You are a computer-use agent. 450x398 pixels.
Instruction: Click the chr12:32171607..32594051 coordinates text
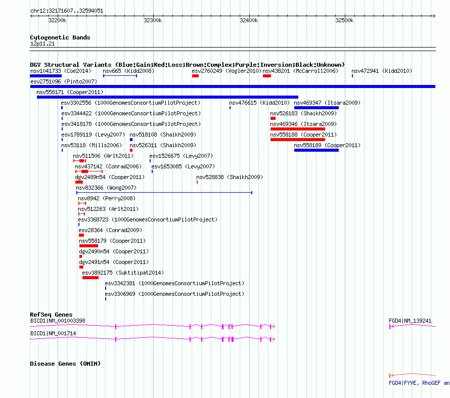click(67, 11)
